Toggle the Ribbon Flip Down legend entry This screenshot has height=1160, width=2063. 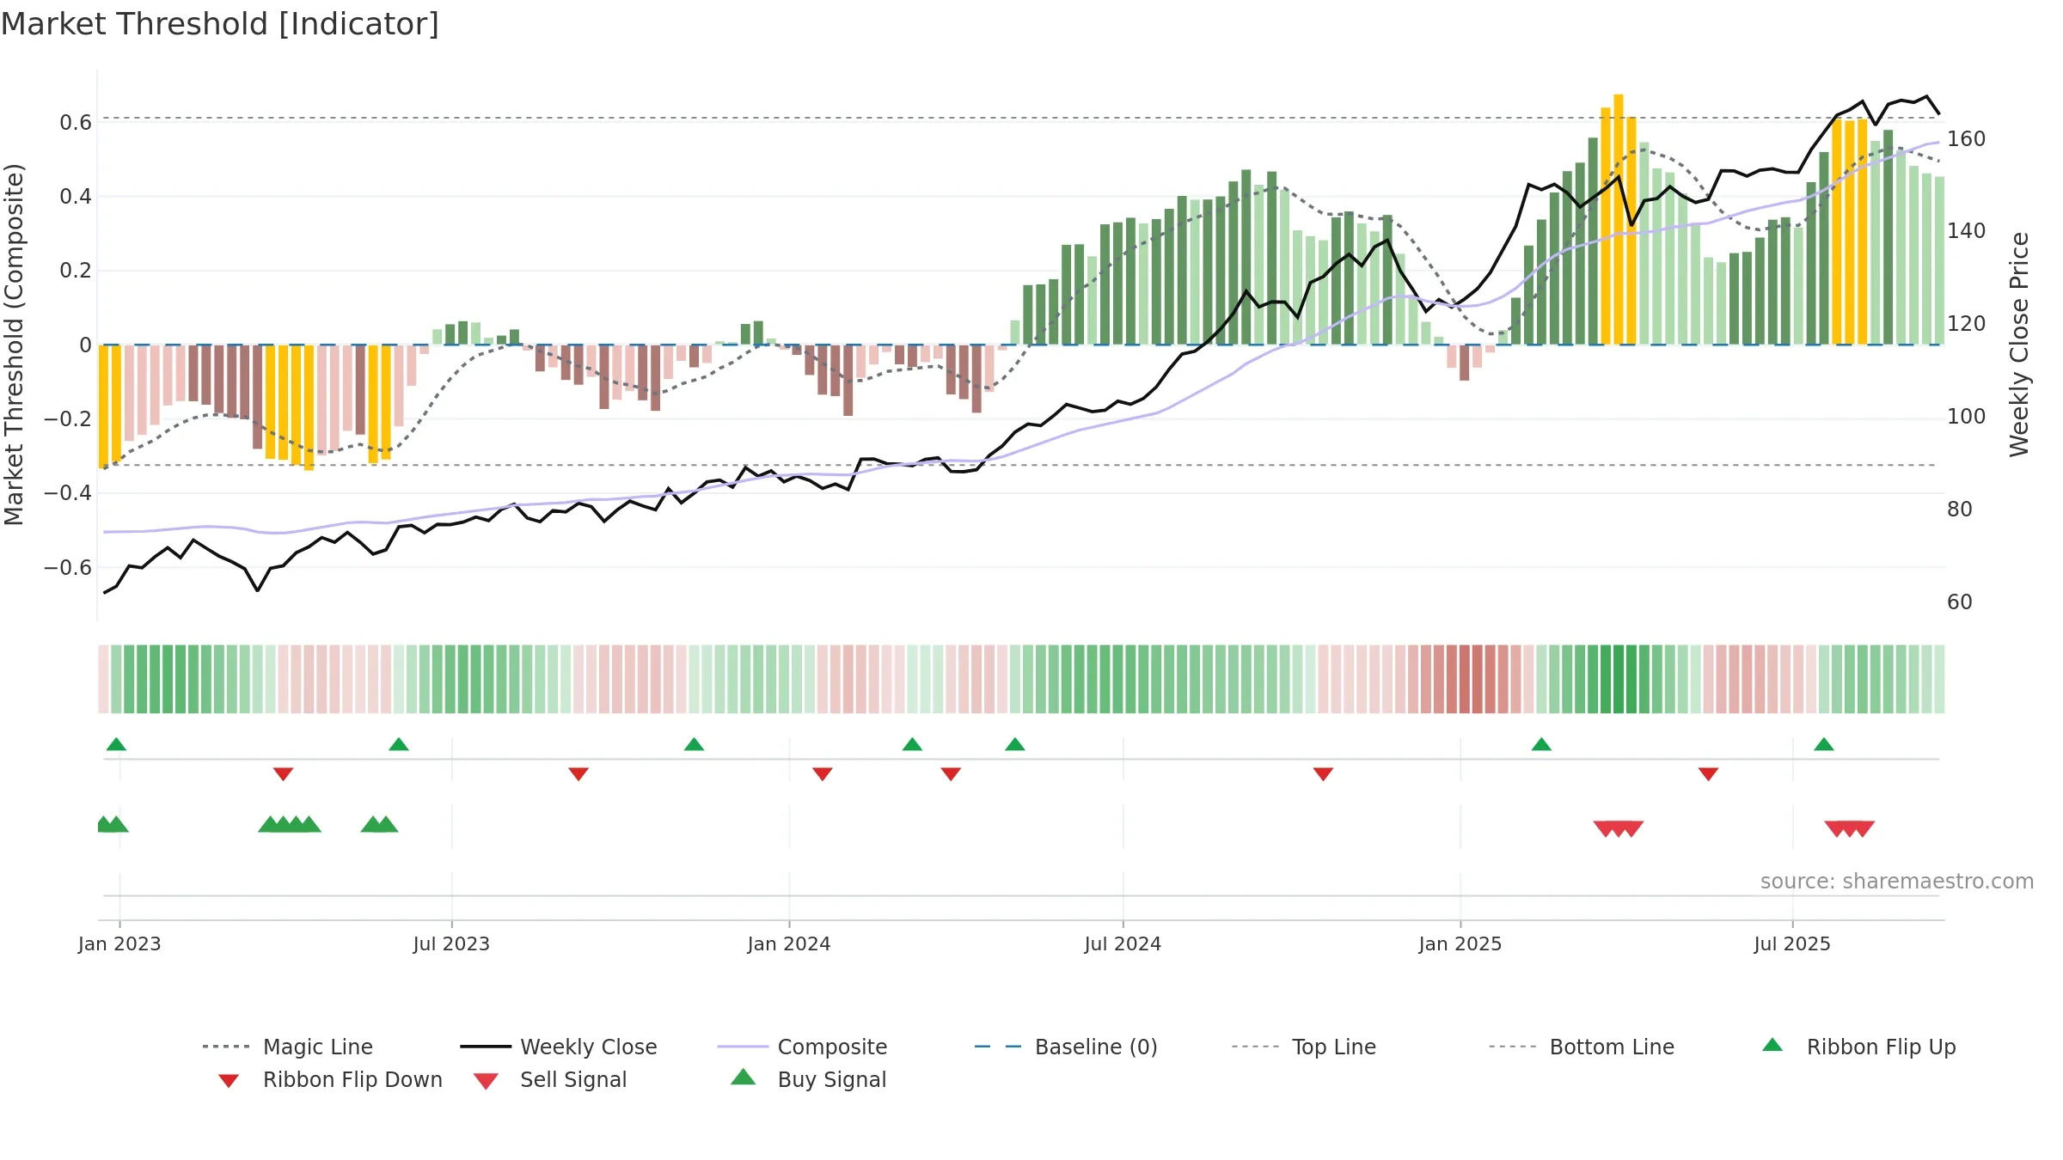tap(330, 1079)
